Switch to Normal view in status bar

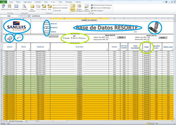tap(148, 124)
